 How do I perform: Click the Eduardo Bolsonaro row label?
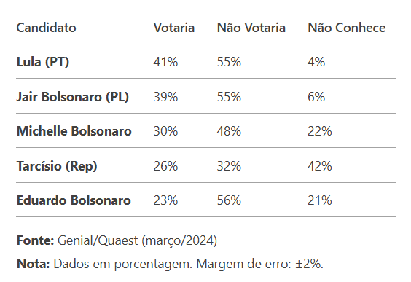click(x=74, y=200)
